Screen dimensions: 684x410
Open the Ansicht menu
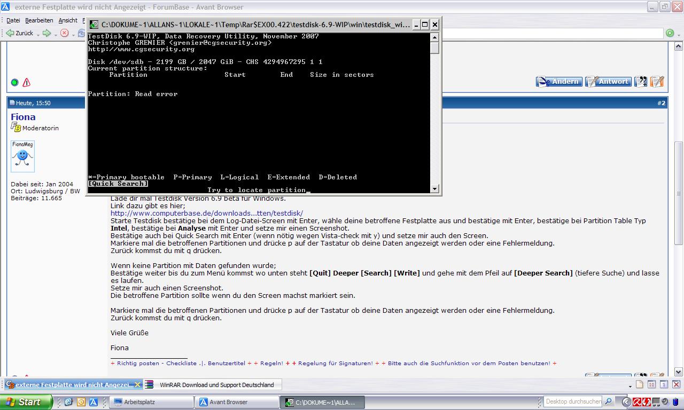tap(68, 20)
